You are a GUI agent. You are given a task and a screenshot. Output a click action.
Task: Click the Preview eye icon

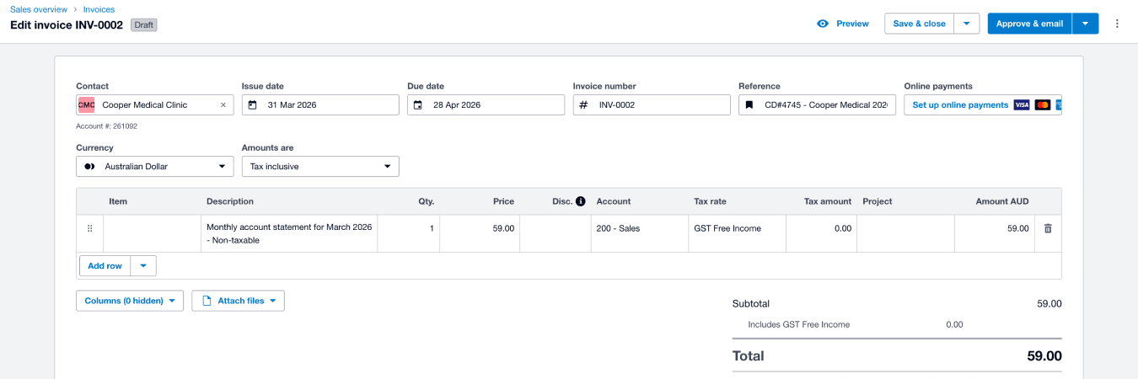[x=823, y=24]
